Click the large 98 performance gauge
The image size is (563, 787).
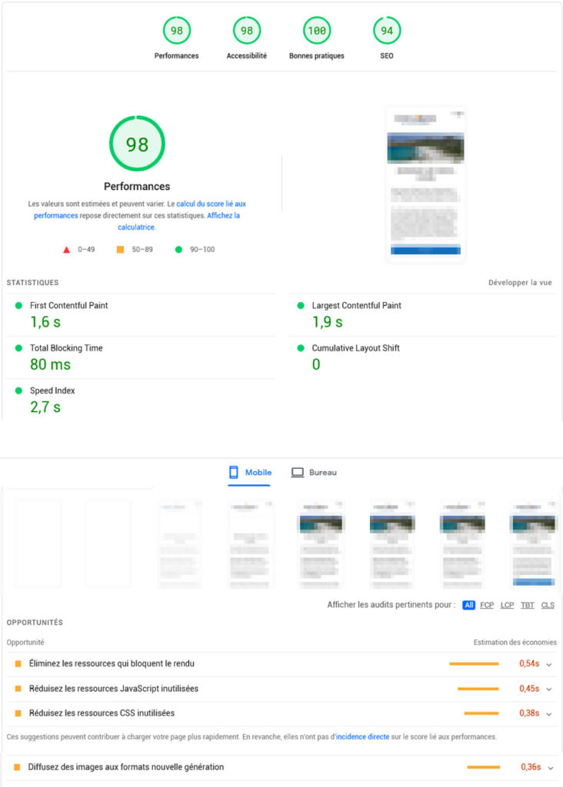137,144
